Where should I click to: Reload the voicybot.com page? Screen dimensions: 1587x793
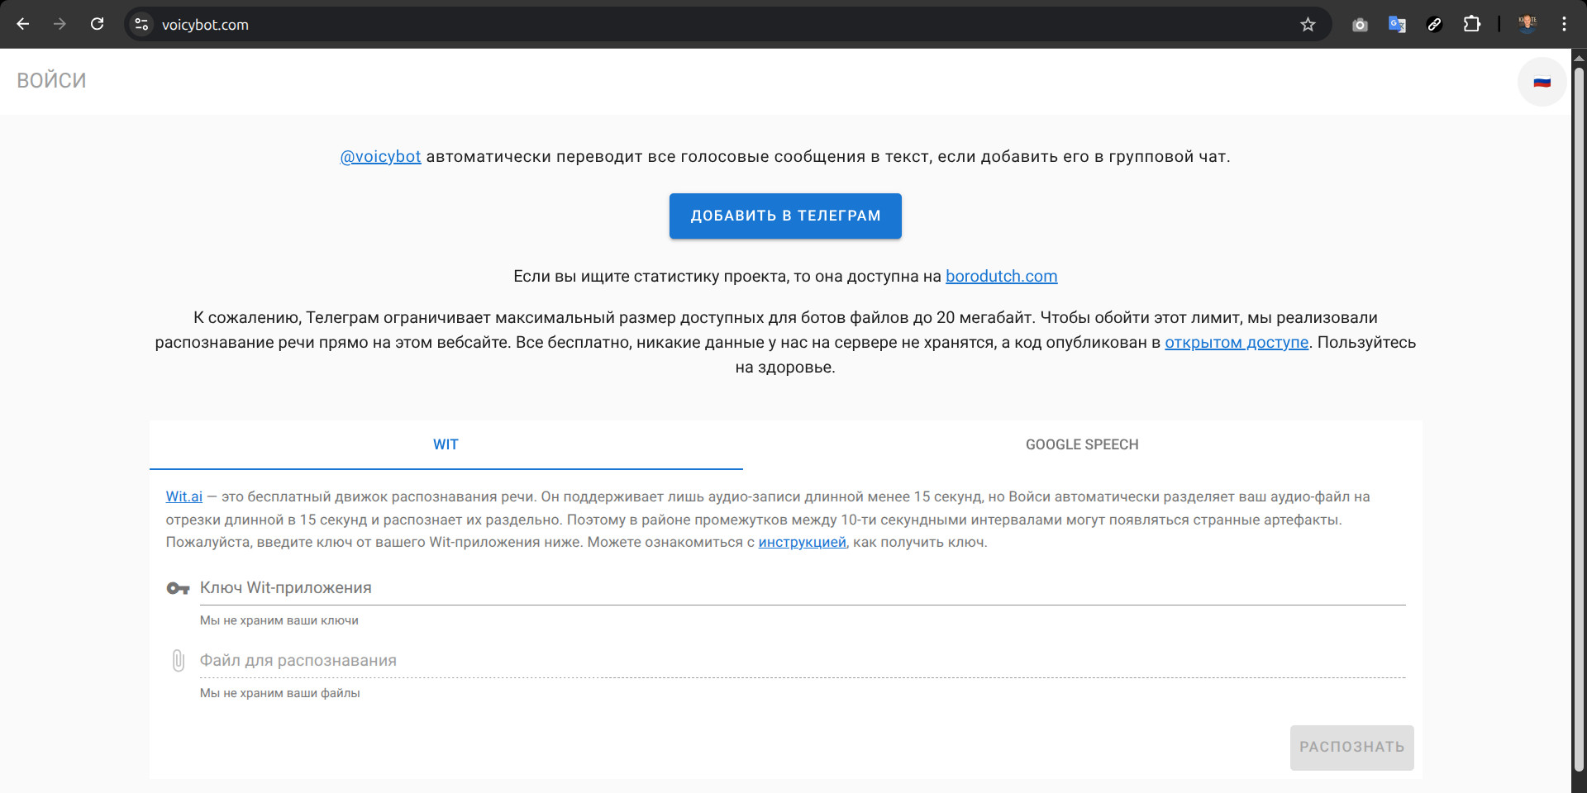tap(97, 24)
